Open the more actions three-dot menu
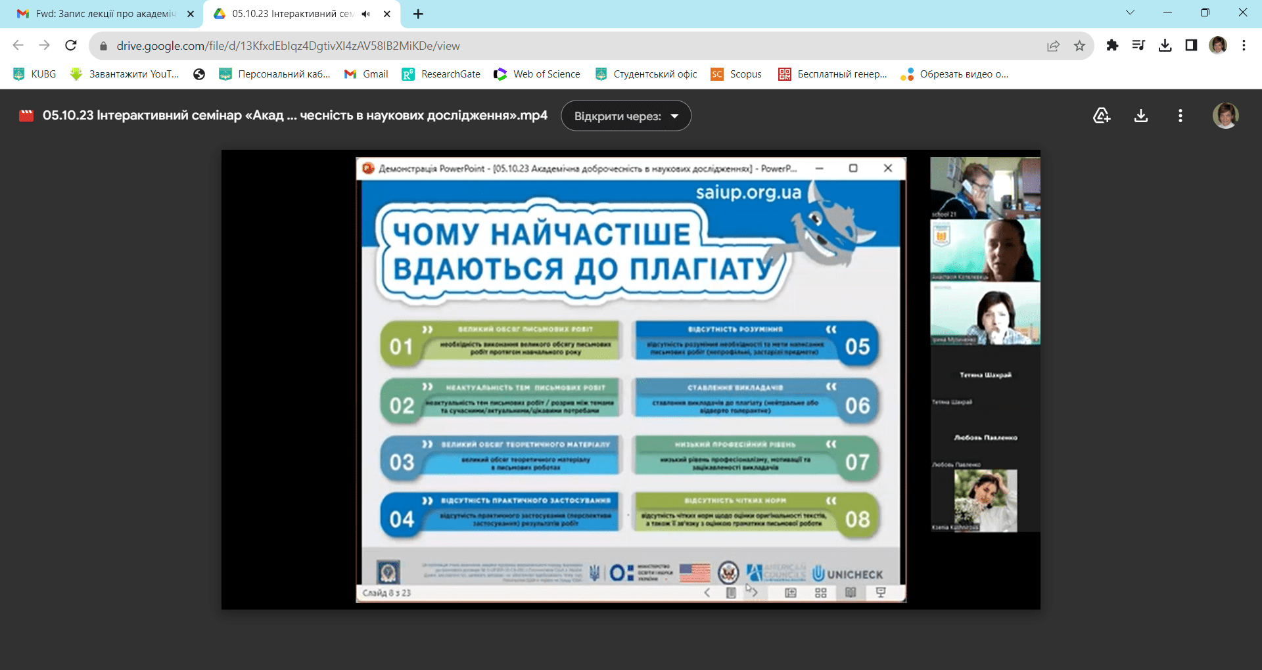 coord(1180,116)
